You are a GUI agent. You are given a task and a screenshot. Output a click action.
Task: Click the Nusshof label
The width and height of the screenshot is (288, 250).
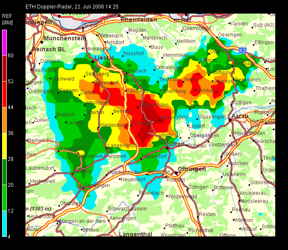tap(134, 53)
